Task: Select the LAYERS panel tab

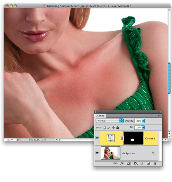Action: pyautogui.click(x=100, y=116)
